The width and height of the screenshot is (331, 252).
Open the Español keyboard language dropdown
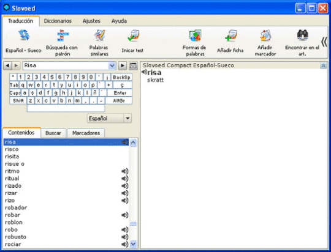coord(127,118)
